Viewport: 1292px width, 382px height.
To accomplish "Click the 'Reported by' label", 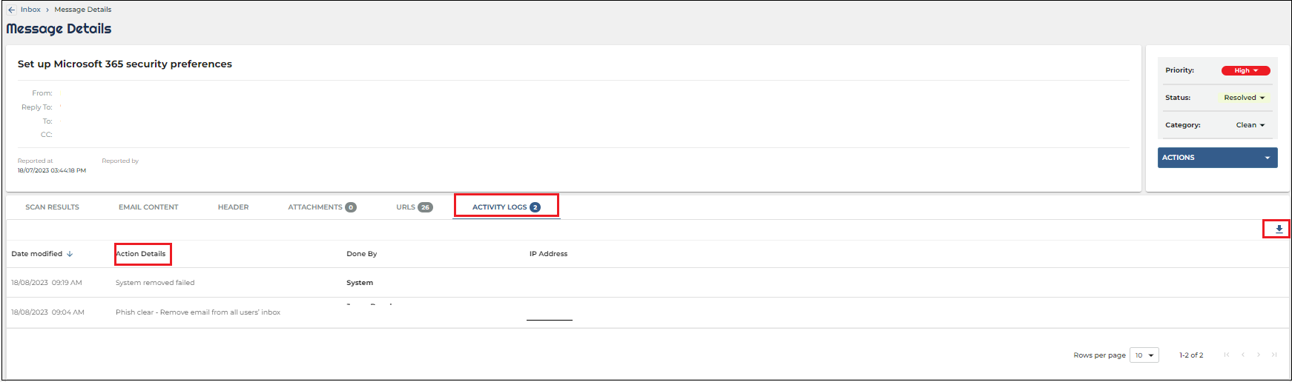I will click(x=120, y=161).
